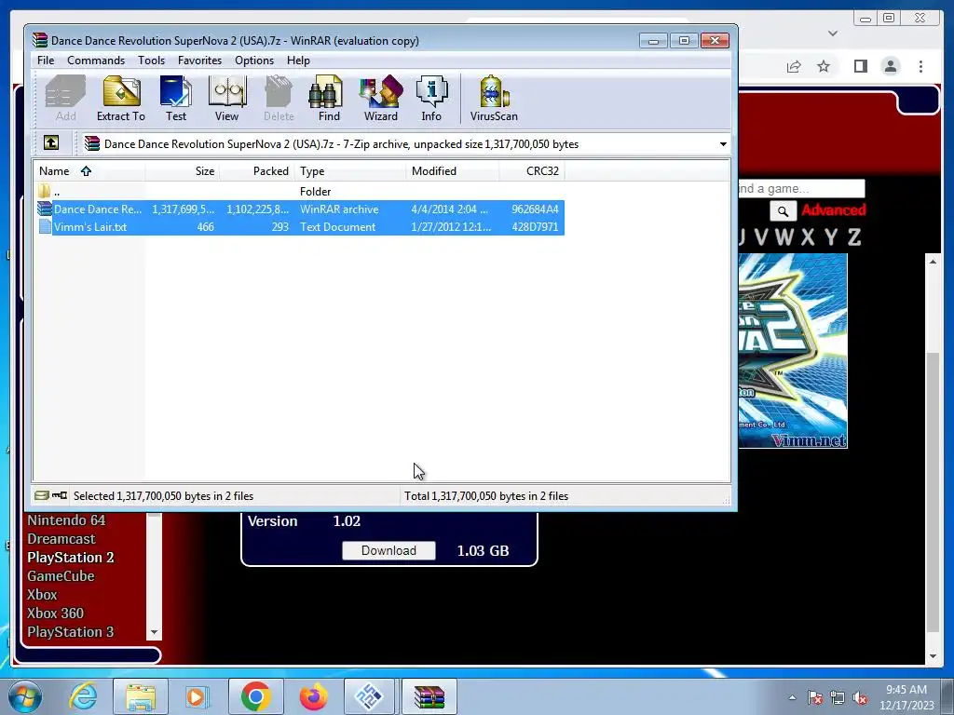Image resolution: width=954 pixels, height=715 pixels.
Task: Start VirusScan on the archive
Action: coord(494,99)
